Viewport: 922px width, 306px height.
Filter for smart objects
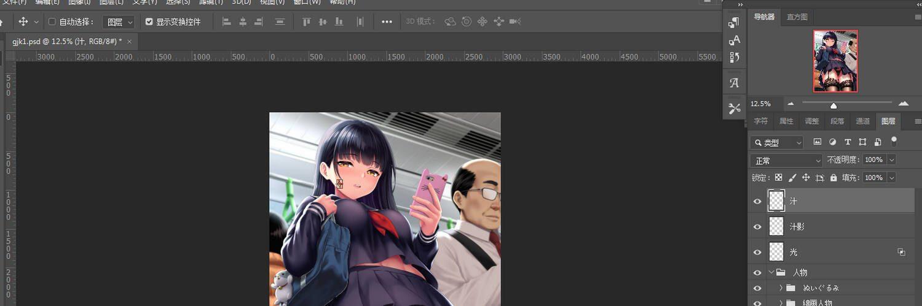tap(877, 142)
